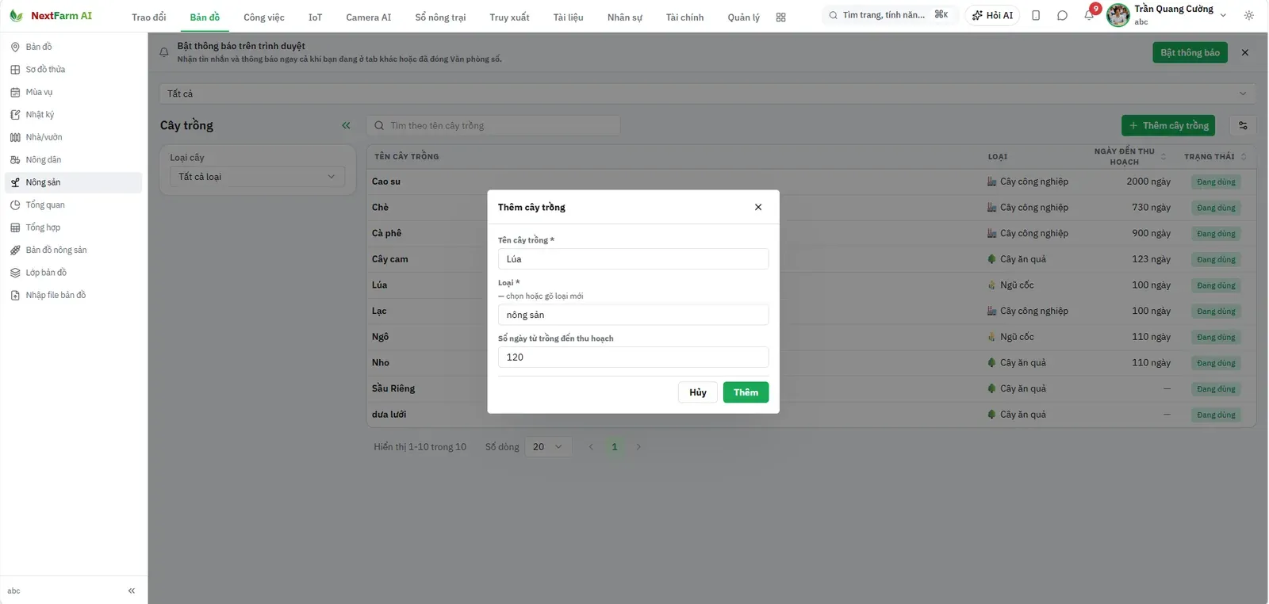Switch to the Trao đổi tab
Screen dimensions: 1269x604
[149, 17]
